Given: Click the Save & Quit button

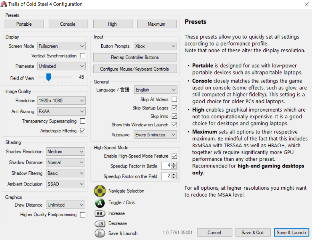Looking at the screenshot, I should (x=253, y=232).
